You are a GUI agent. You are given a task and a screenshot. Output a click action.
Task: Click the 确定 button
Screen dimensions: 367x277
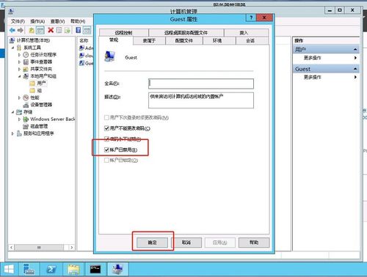[x=152, y=243]
